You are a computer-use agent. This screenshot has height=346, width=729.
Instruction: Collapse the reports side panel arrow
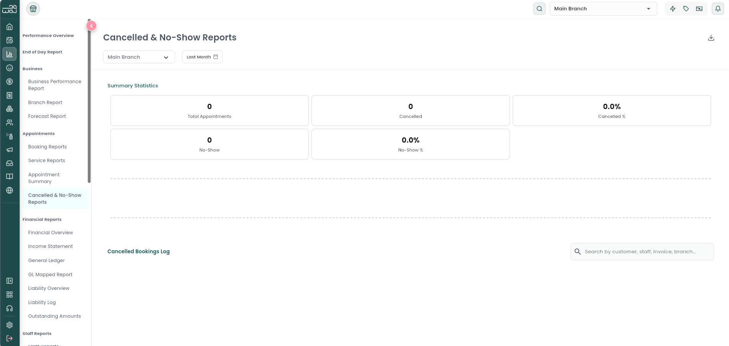[x=91, y=26]
